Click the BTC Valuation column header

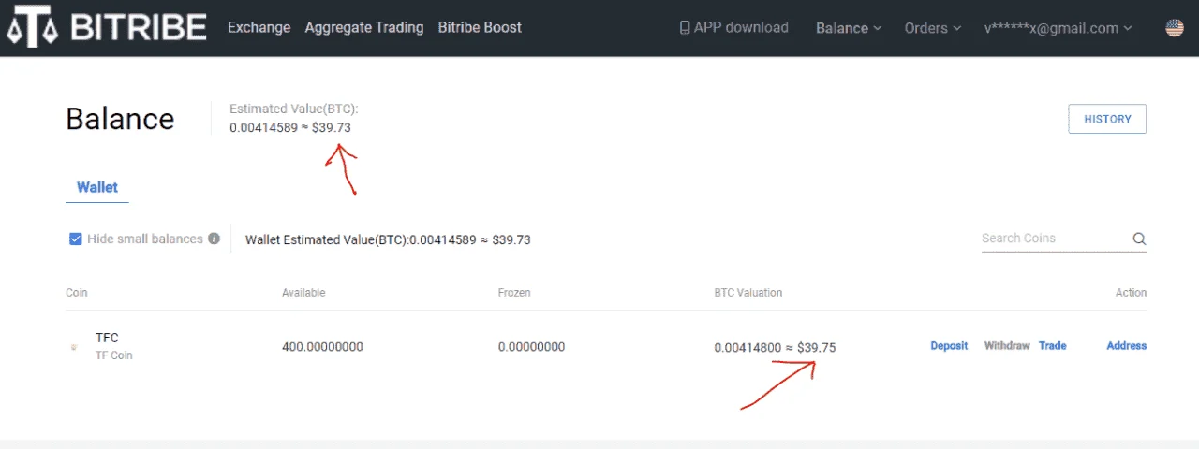pyautogui.click(x=748, y=293)
